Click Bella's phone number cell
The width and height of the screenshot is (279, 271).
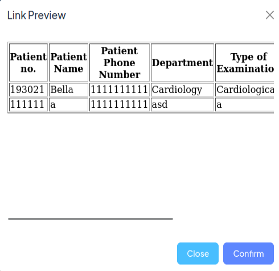point(120,90)
